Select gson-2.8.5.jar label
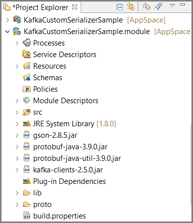 pos(55,135)
